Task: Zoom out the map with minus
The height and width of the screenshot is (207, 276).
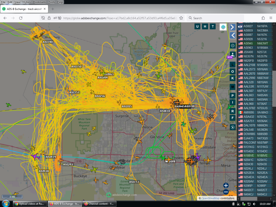Action: 226,192
